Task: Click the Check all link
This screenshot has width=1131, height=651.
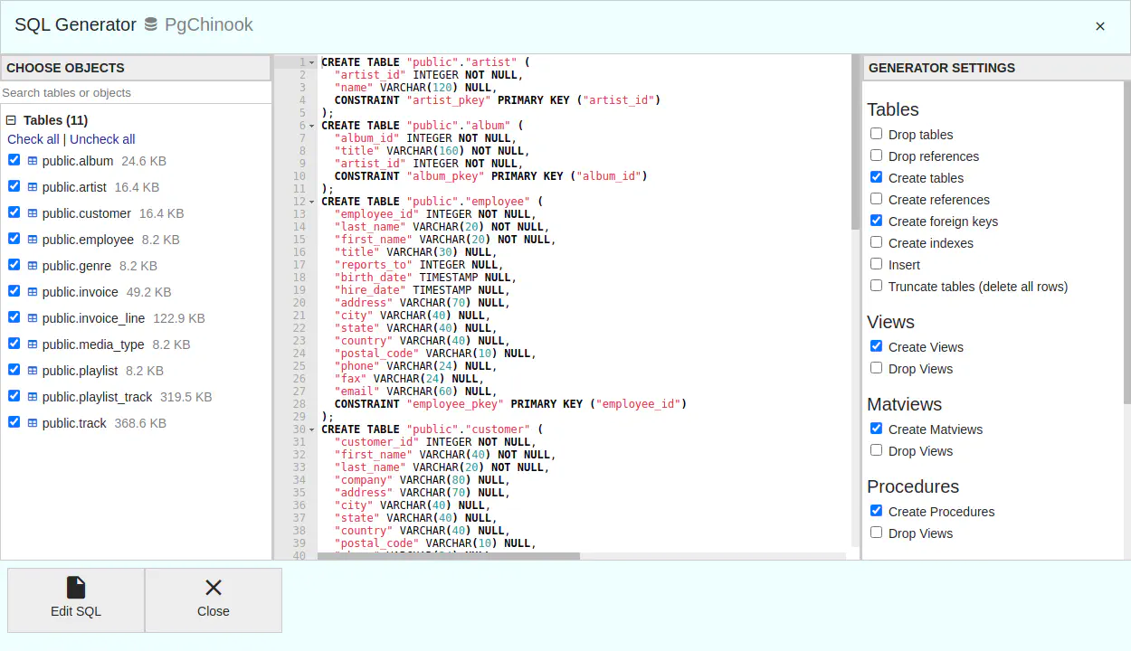Action: tap(33, 139)
